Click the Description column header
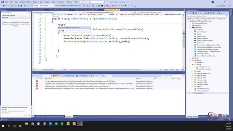 pyautogui.click(x=48, y=79)
